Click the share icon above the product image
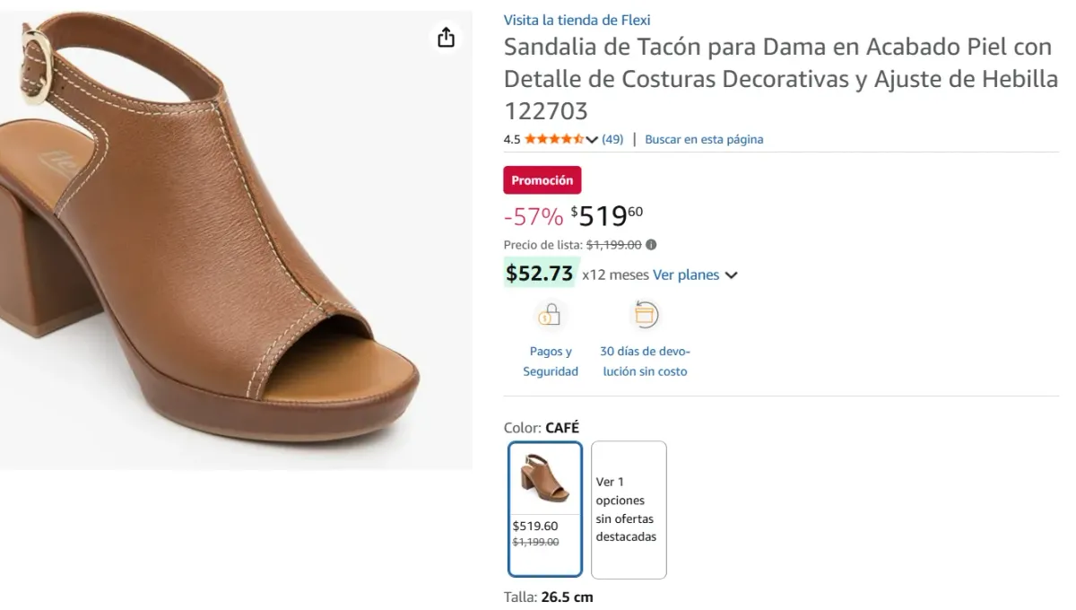The height and width of the screenshot is (610, 1076). 446,38
